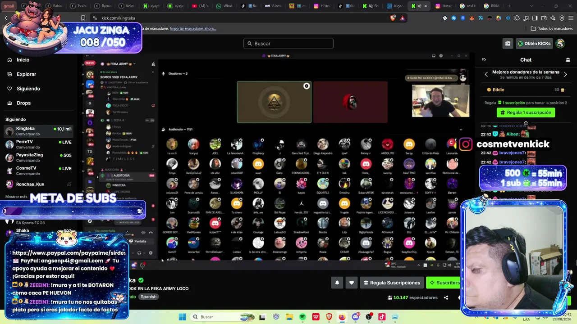Click the Regala Suscripciones button

392,283
